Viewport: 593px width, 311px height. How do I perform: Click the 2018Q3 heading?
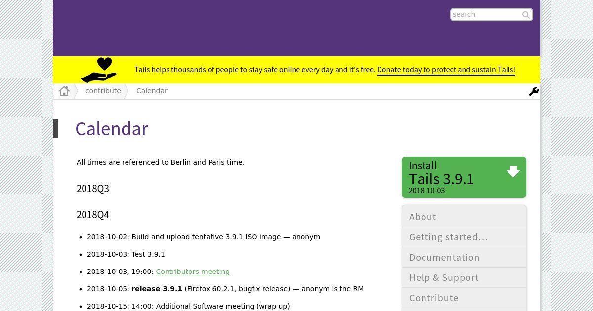point(93,188)
